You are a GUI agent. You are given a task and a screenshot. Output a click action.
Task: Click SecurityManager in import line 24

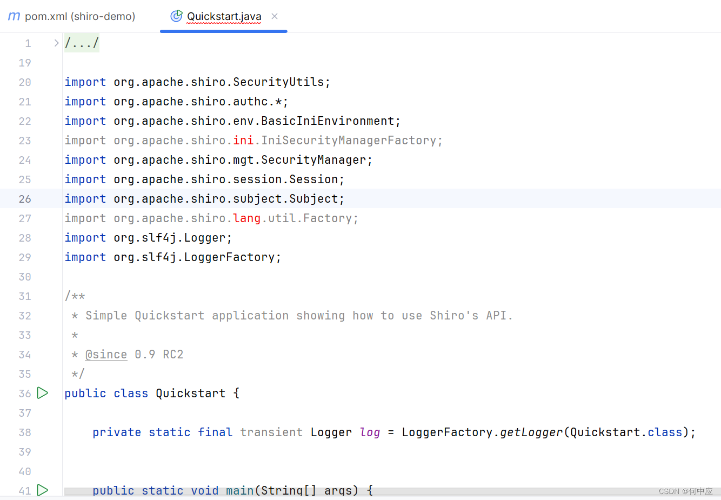pyautogui.click(x=313, y=160)
